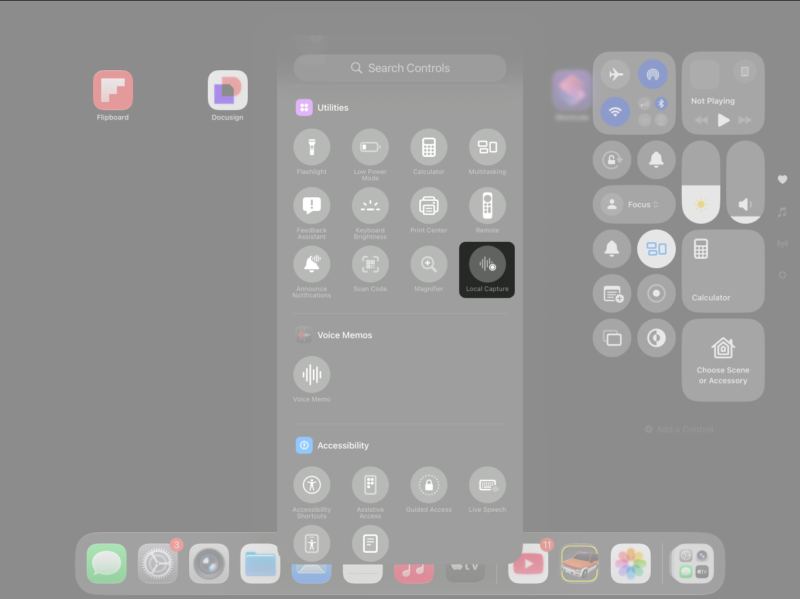Click Add a Control

click(678, 429)
